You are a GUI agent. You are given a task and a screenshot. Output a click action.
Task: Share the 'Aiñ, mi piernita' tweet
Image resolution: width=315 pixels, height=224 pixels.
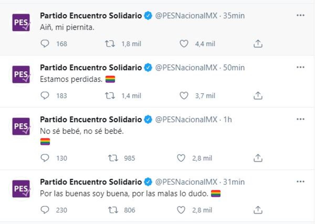click(258, 44)
